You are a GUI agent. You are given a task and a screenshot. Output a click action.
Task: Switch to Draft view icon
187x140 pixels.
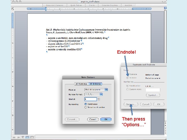(14, 137)
